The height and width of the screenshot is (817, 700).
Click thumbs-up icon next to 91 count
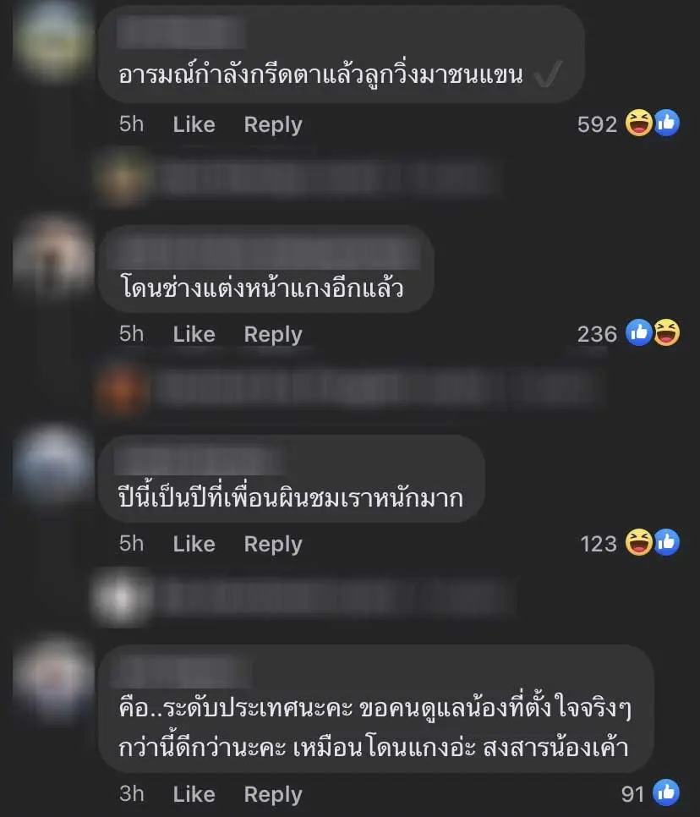click(x=666, y=792)
